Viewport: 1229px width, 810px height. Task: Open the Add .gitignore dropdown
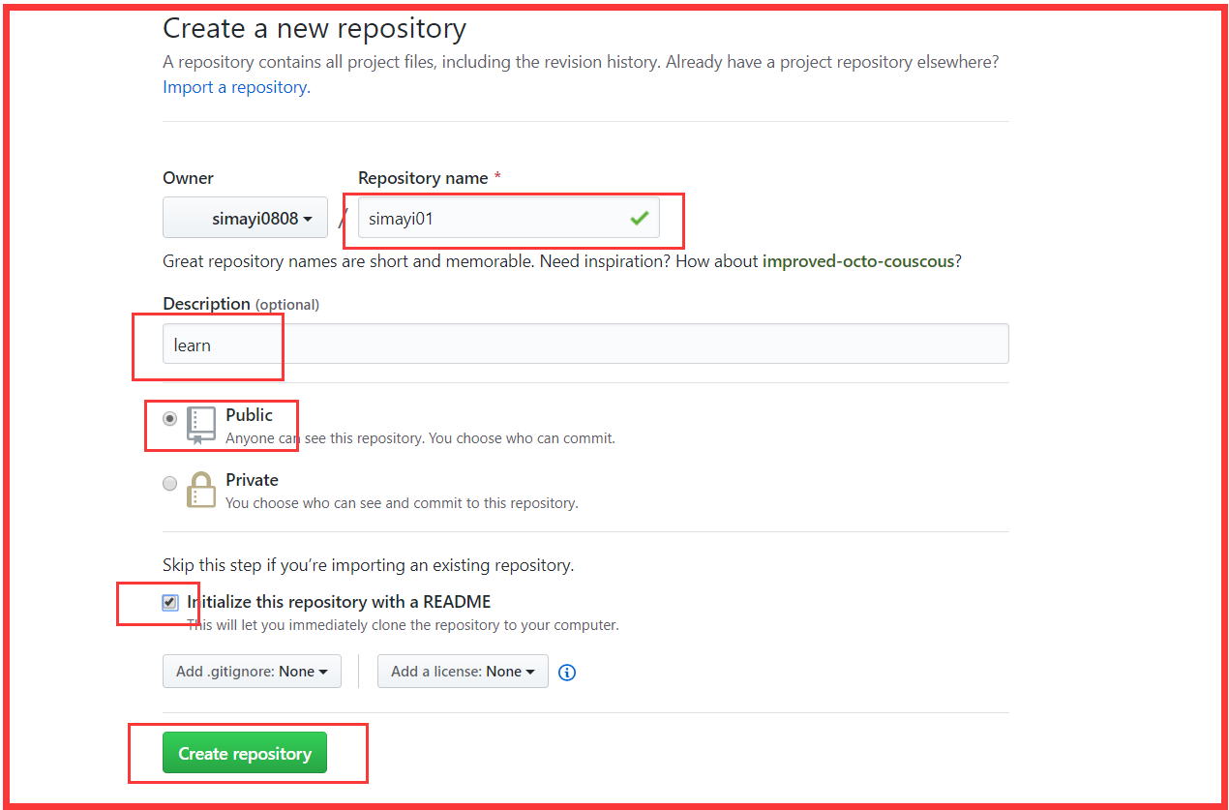click(252, 671)
